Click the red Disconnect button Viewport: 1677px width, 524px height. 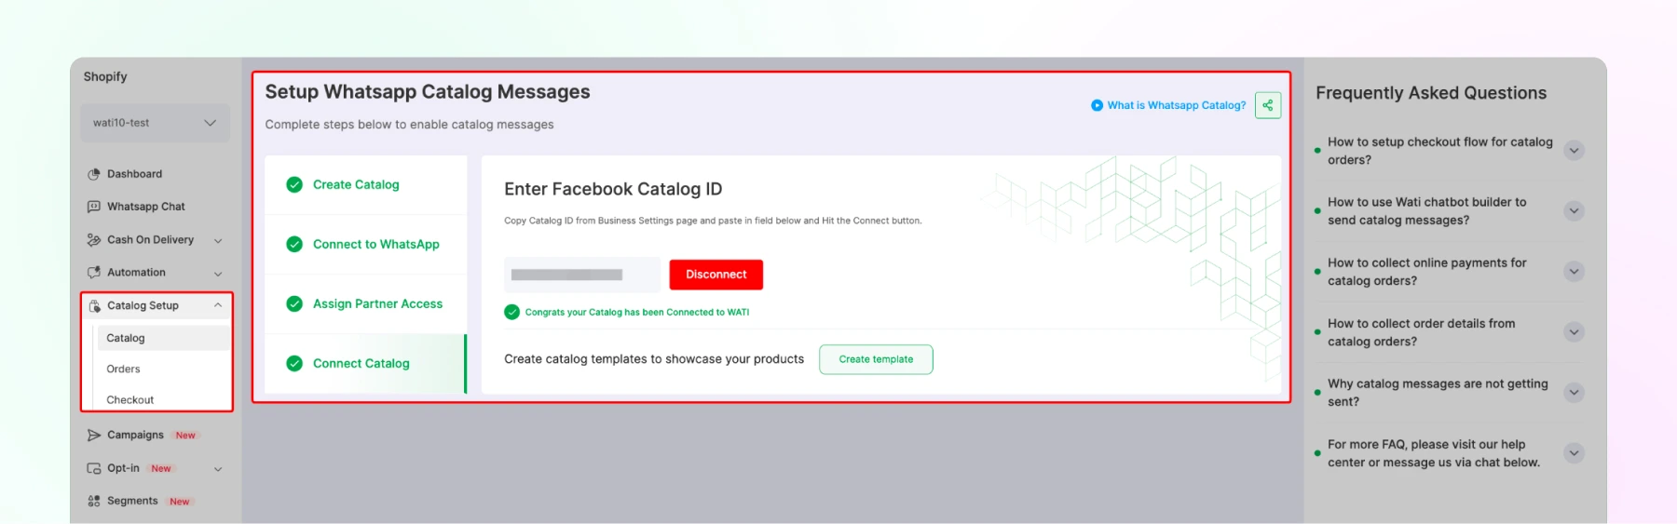pyautogui.click(x=716, y=275)
